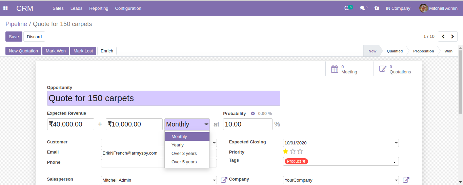Image resolution: width=463 pixels, height=185 pixels.
Task: Edit the Opportunity name field
Action: pos(163,98)
